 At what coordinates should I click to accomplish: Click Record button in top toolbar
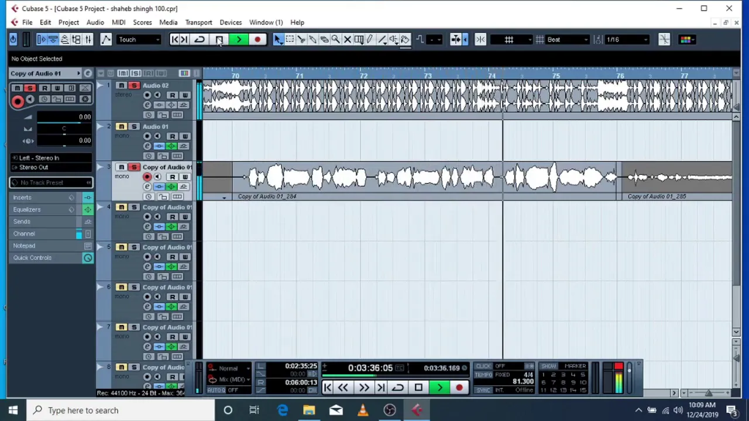pyautogui.click(x=257, y=39)
